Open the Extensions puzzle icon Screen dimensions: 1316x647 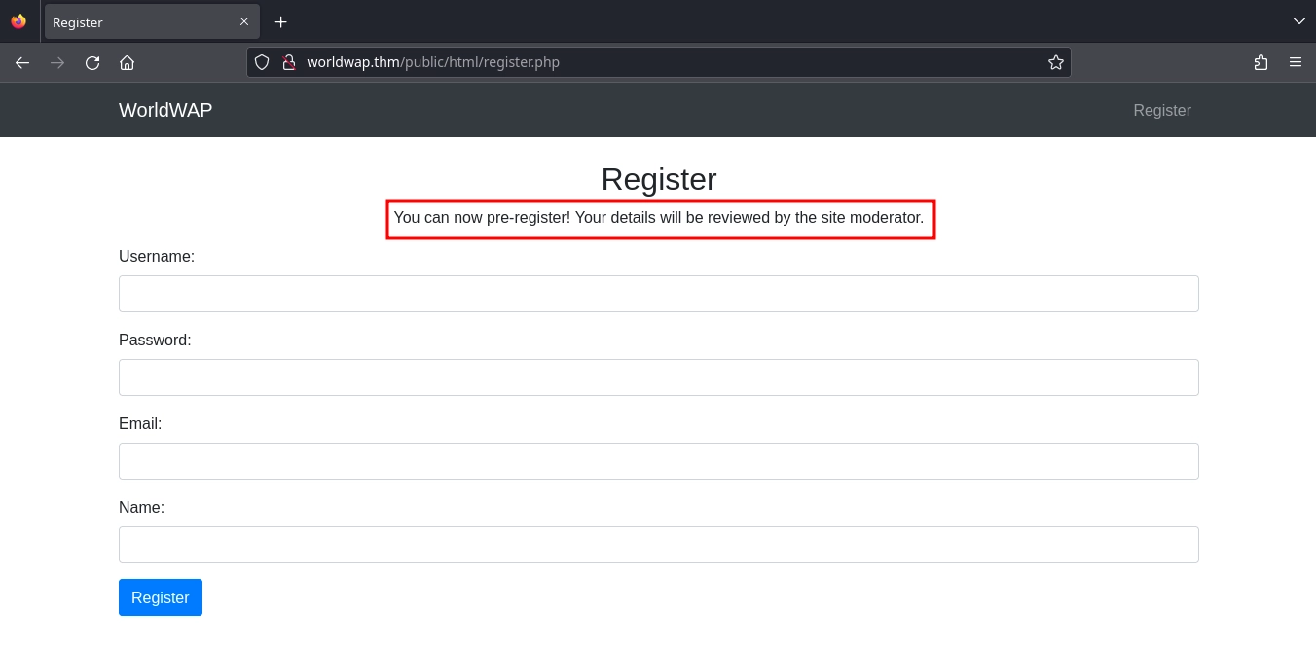click(1261, 62)
